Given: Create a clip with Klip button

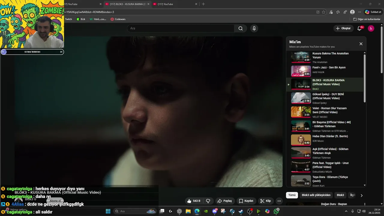Looking at the screenshot, I should click(265, 201).
